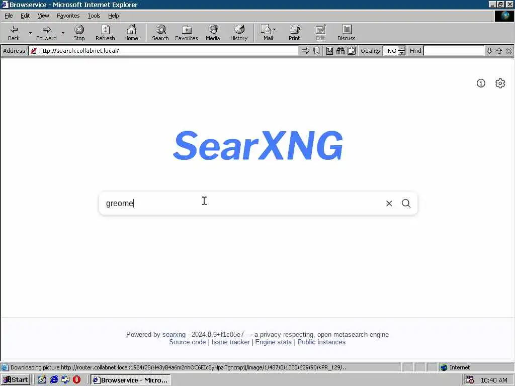Image resolution: width=515 pixels, height=386 pixels.
Task: Open SearXNG about info icon
Action: (x=481, y=83)
